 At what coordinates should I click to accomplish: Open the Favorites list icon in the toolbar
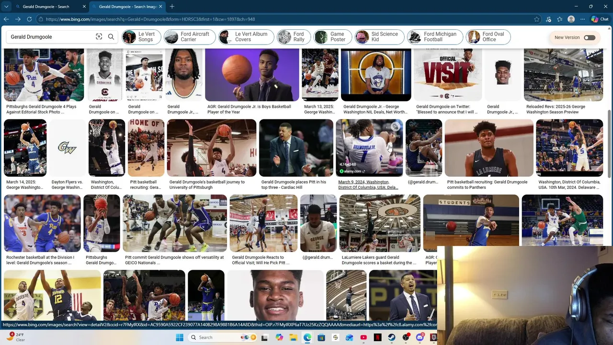click(560, 19)
